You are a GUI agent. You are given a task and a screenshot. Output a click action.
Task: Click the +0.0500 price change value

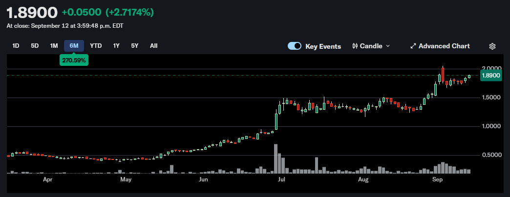click(81, 13)
